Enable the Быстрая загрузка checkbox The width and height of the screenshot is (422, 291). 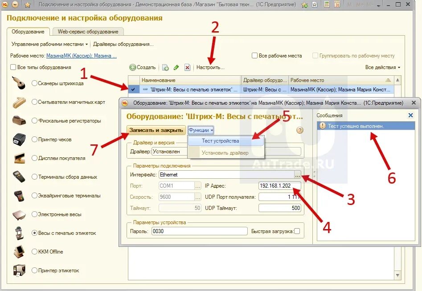[297, 231]
